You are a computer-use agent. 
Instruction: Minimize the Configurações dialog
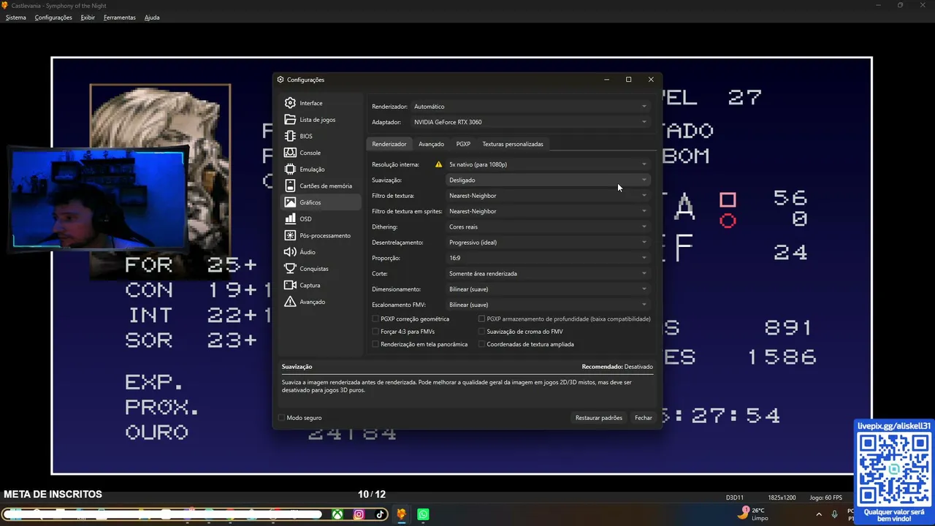click(606, 80)
